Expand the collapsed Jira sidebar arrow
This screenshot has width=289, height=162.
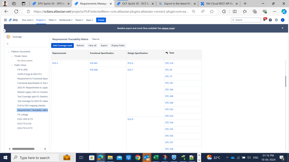click(x=4, y=31)
